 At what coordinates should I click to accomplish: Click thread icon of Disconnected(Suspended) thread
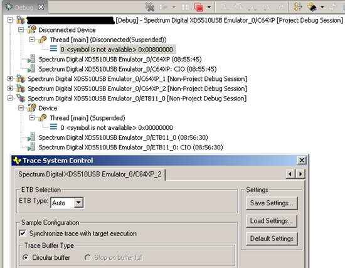[43, 40]
